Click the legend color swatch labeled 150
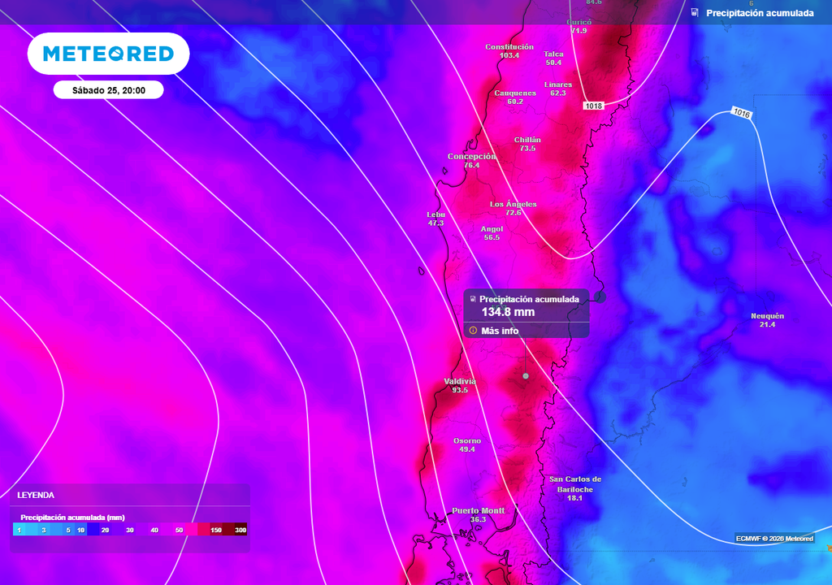This screenshot has width=832, height=585. [x=216, y=530]
